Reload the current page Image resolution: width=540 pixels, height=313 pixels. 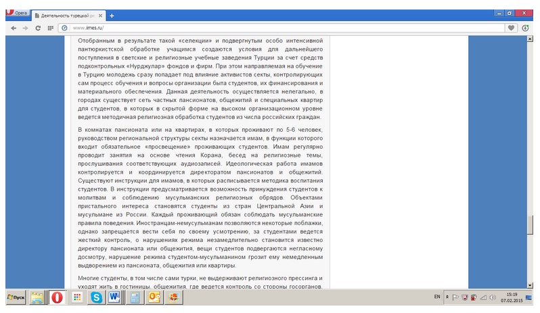click(38, 28)
